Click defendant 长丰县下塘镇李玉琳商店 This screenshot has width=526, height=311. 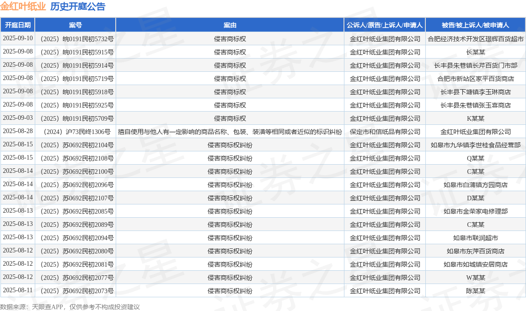pyautogui.click(x=475, y=92)
